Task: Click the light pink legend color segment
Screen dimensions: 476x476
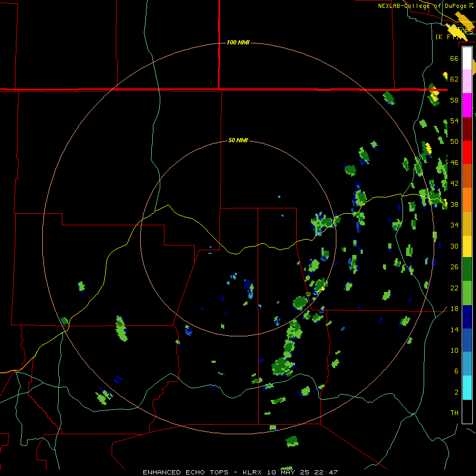Action: tap(467, 81)
